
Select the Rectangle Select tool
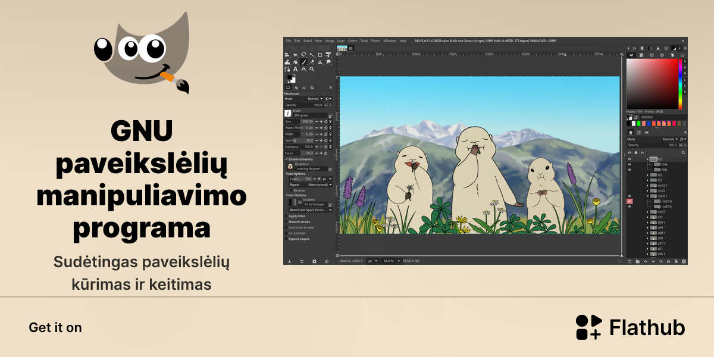tap(295, 55)
